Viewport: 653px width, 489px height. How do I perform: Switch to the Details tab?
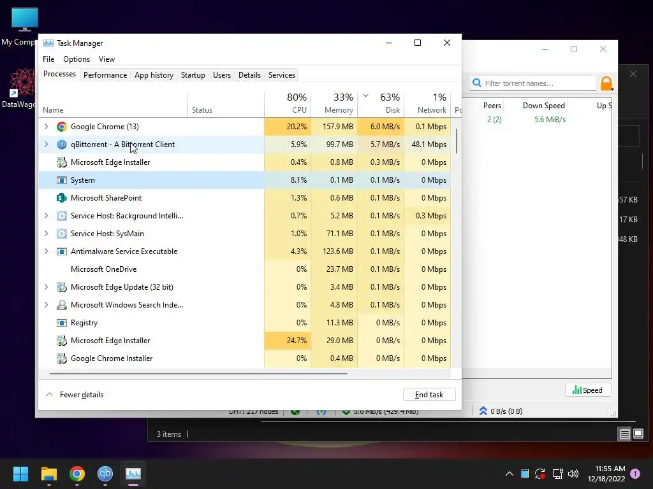click(249, 75)
